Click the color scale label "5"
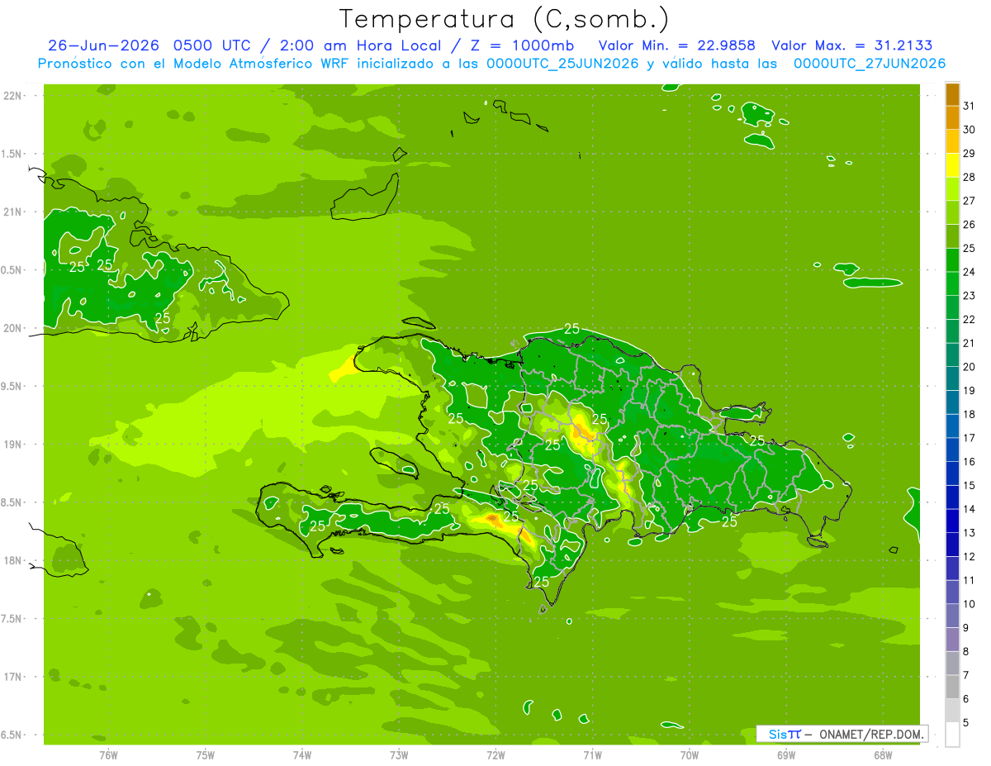Viewport: 991px width, 766px height. click(966, 723)
